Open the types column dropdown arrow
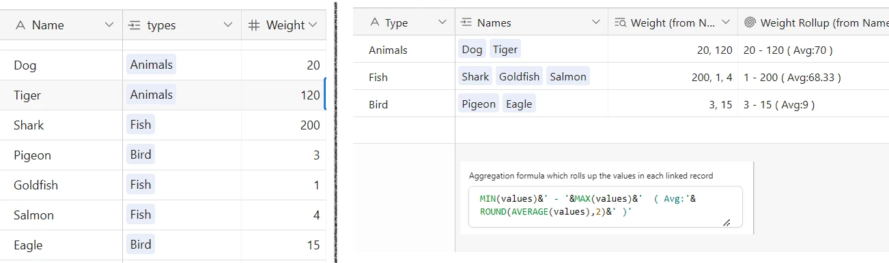 coord(229,25)
